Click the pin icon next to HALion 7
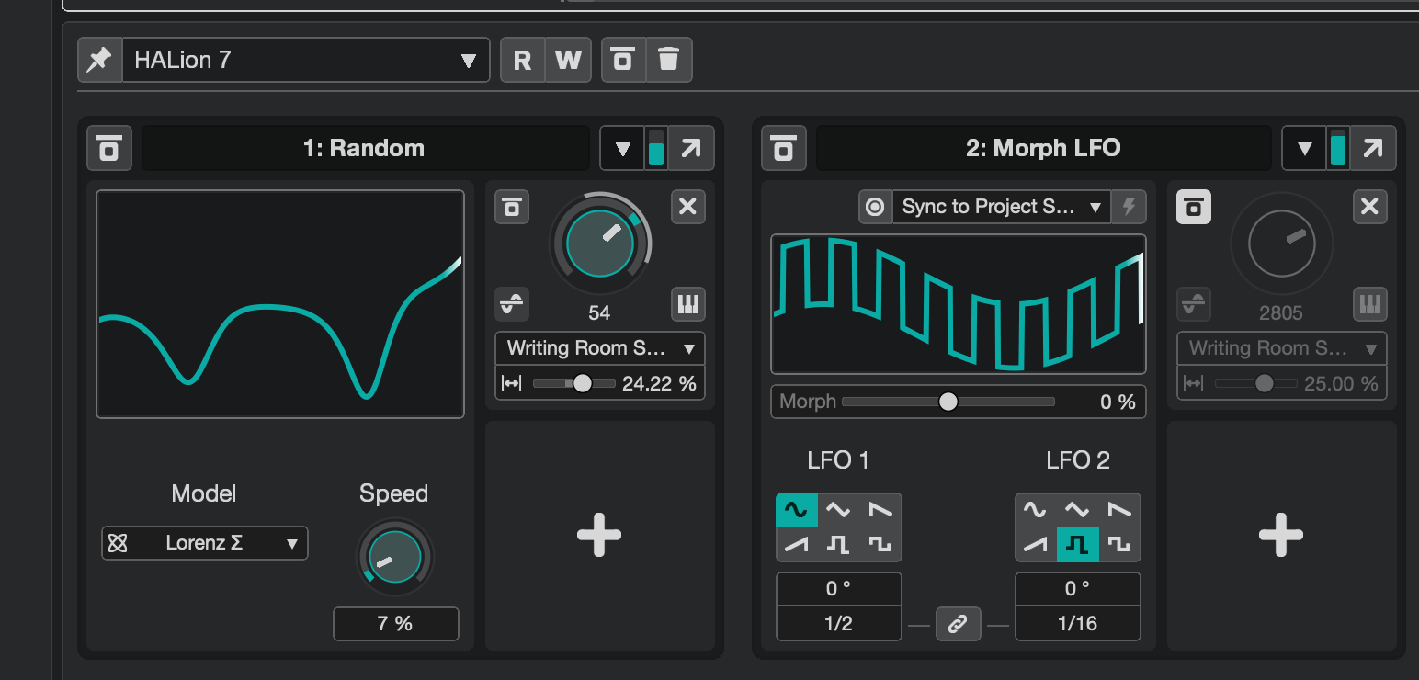This screenshot has width=1419, height=680. tap(100, 60)
